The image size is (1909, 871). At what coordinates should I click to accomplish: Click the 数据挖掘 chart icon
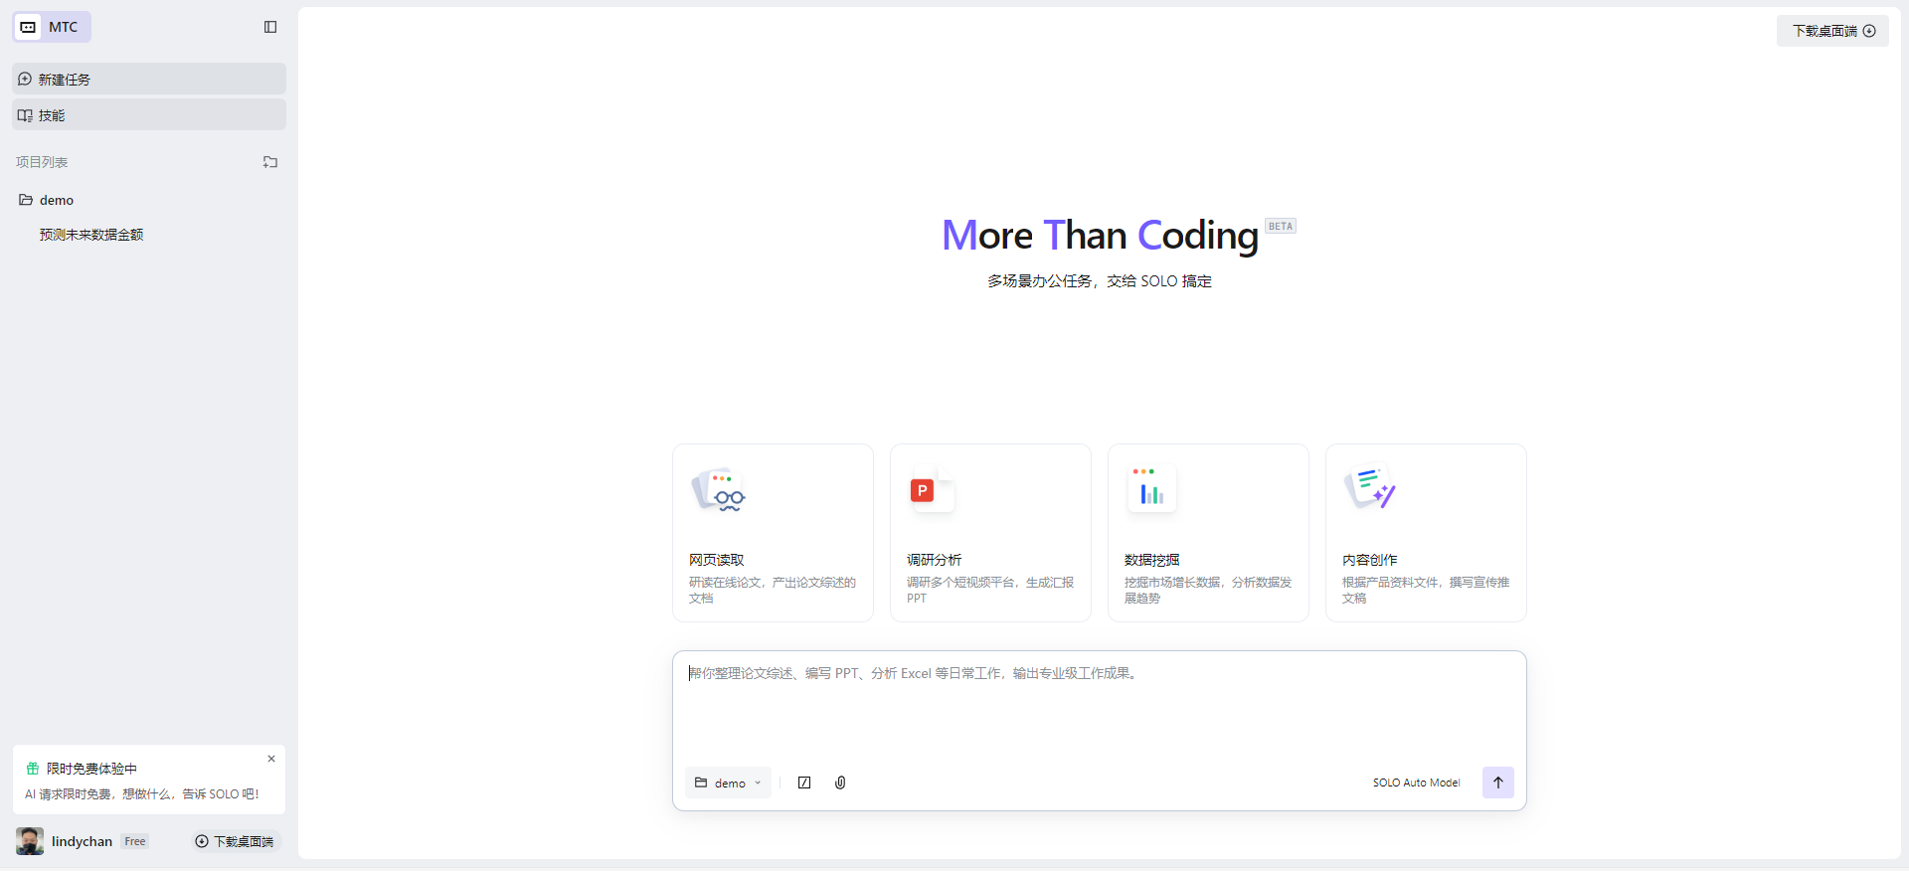pyautogui.click(x=1151, y=490)
